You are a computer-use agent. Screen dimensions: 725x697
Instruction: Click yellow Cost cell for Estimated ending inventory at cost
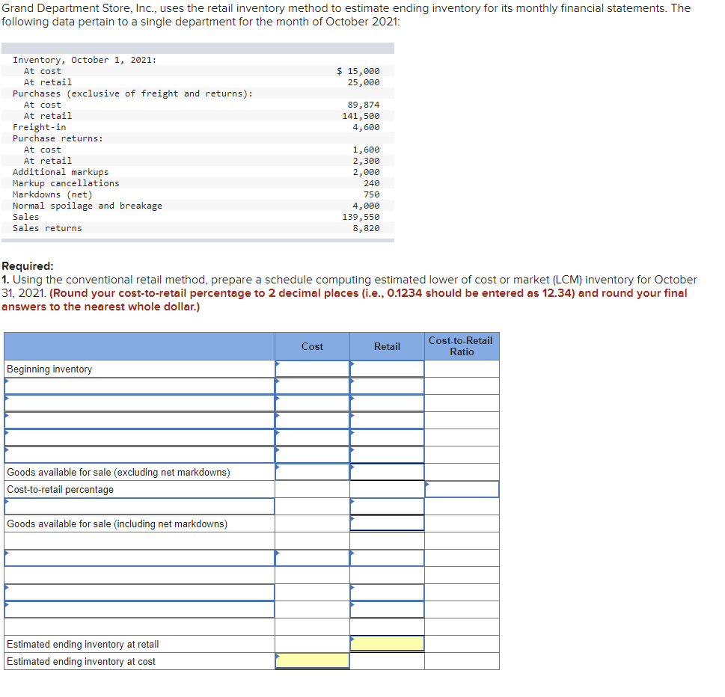coord(312,661)
